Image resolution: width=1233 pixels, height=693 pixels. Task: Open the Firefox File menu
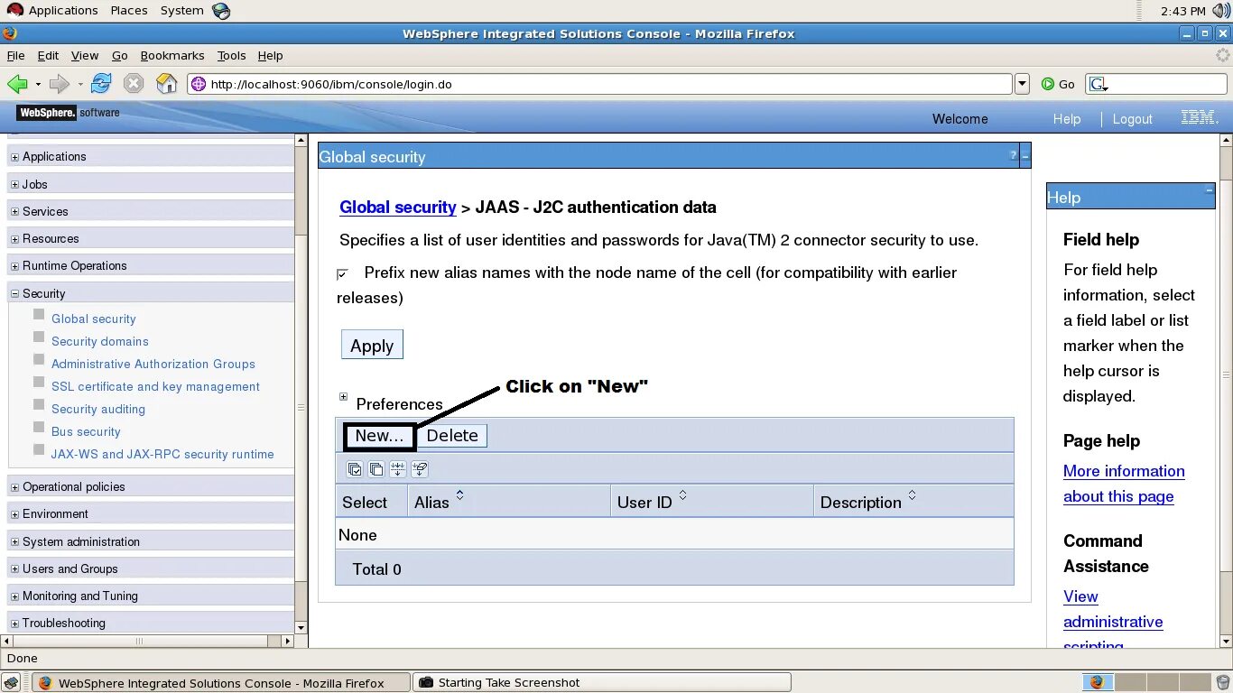click(15, 55)
